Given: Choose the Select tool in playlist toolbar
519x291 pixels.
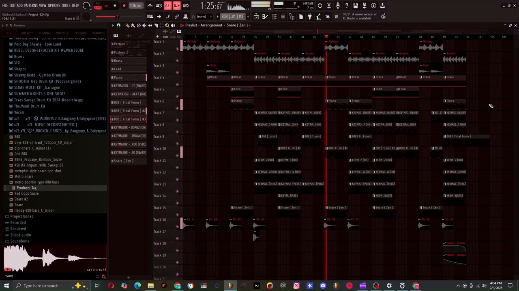Looking at the screenshot, I should pyautogui.click(x=161, y=25).
